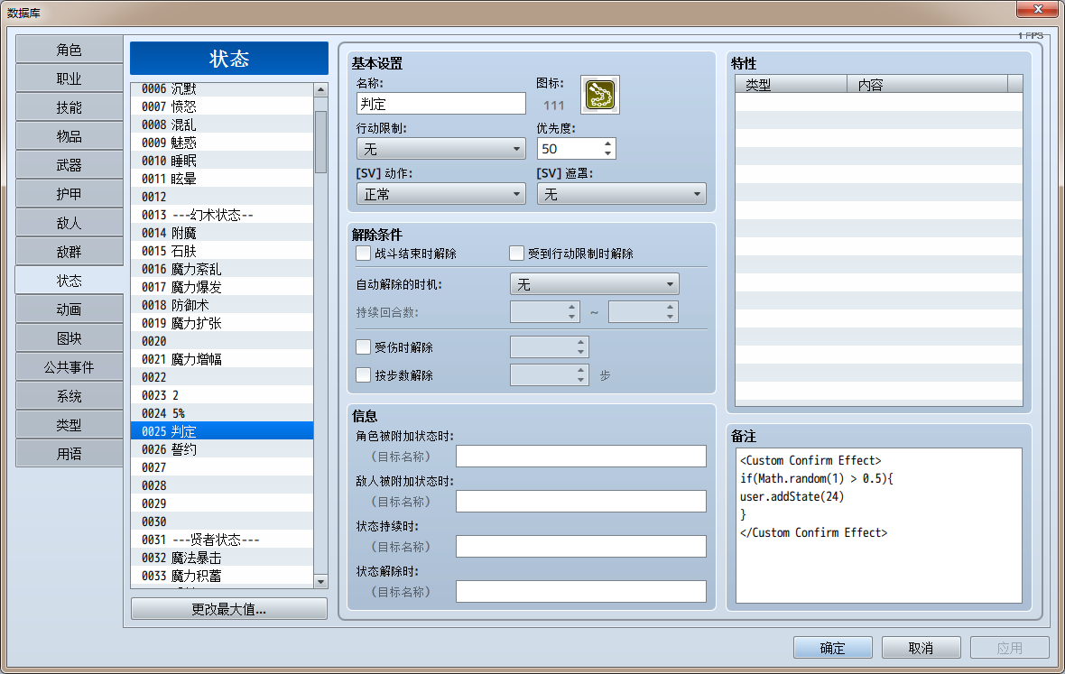Expand the [SV] 动作 dropdown
The image size is (1065, 674).
click(x=440, y=194)
